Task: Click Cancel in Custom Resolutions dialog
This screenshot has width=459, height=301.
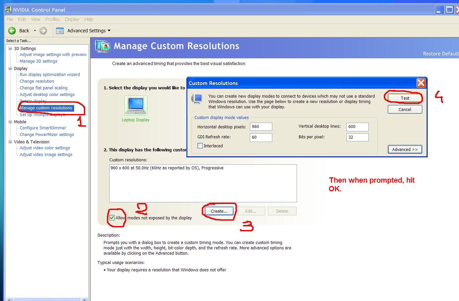Action: click(x=405, y=109)
